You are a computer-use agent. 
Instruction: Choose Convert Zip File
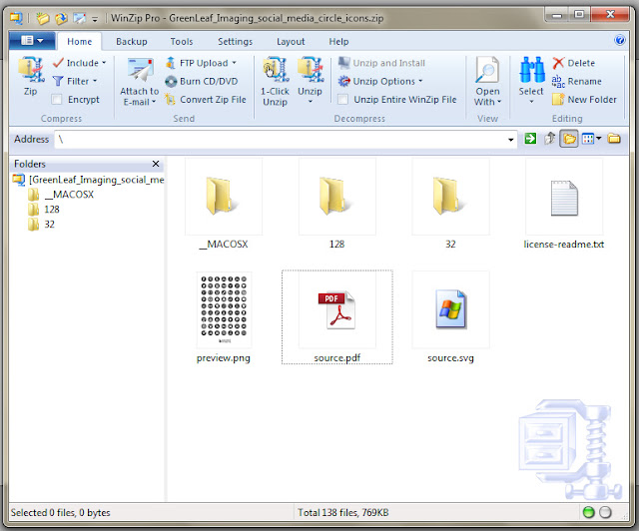(206, 100)
